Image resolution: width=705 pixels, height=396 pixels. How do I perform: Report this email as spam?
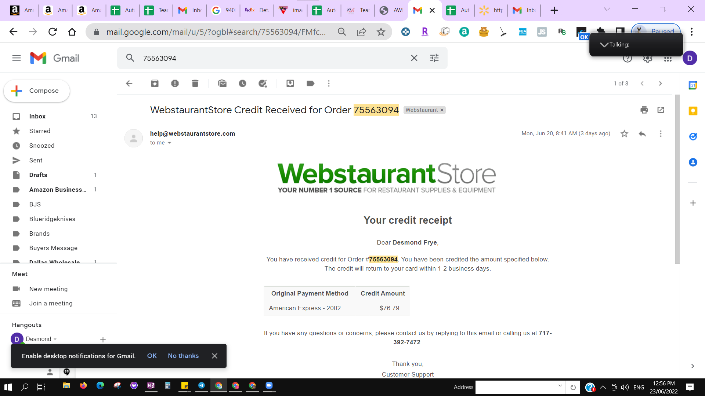point(175,84)
